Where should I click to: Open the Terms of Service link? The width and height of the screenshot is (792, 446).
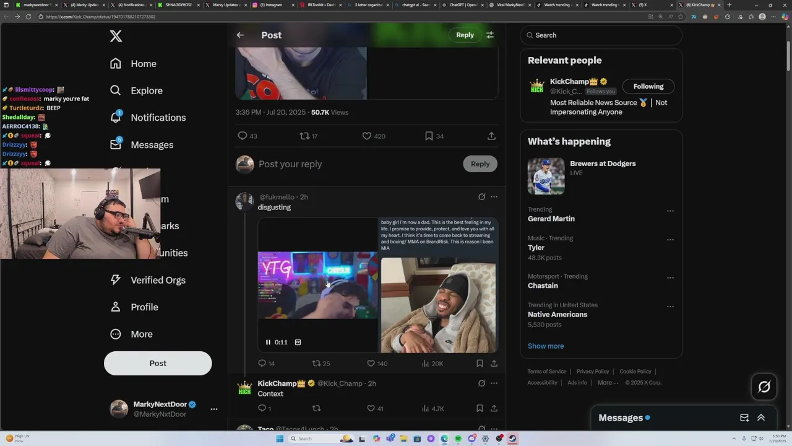tap(547, 372)
